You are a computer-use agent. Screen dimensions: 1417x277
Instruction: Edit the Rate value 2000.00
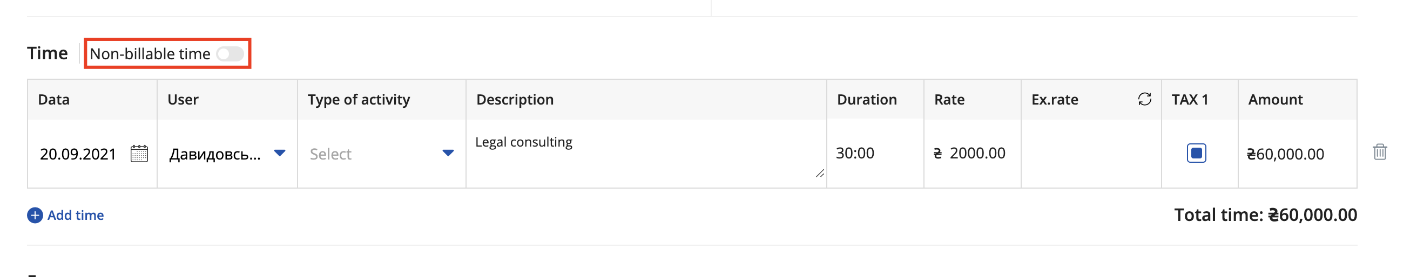[x=977, y=154]
